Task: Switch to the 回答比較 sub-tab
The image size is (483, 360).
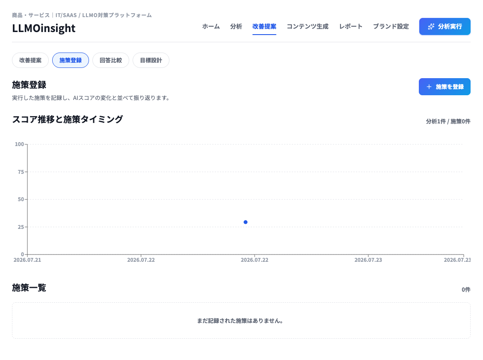Action: [110, 60]
